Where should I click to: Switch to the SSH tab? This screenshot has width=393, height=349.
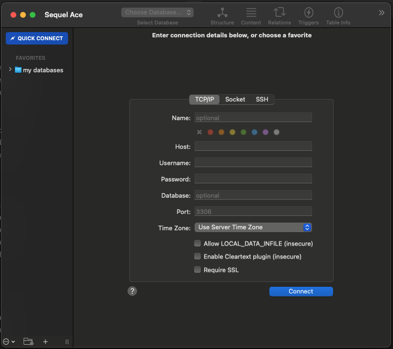click(262, 100)
